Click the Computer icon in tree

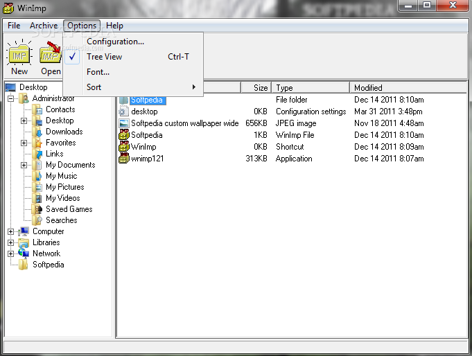24,231
